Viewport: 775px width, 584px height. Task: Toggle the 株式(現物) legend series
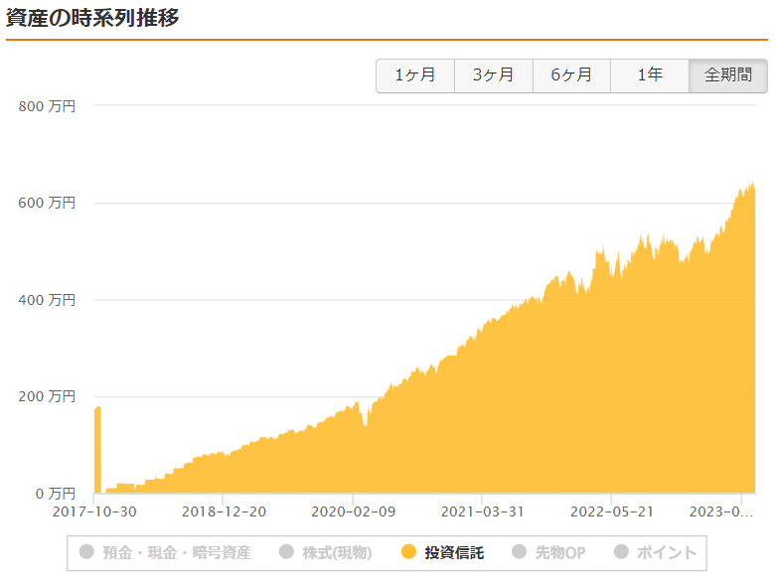326,552
